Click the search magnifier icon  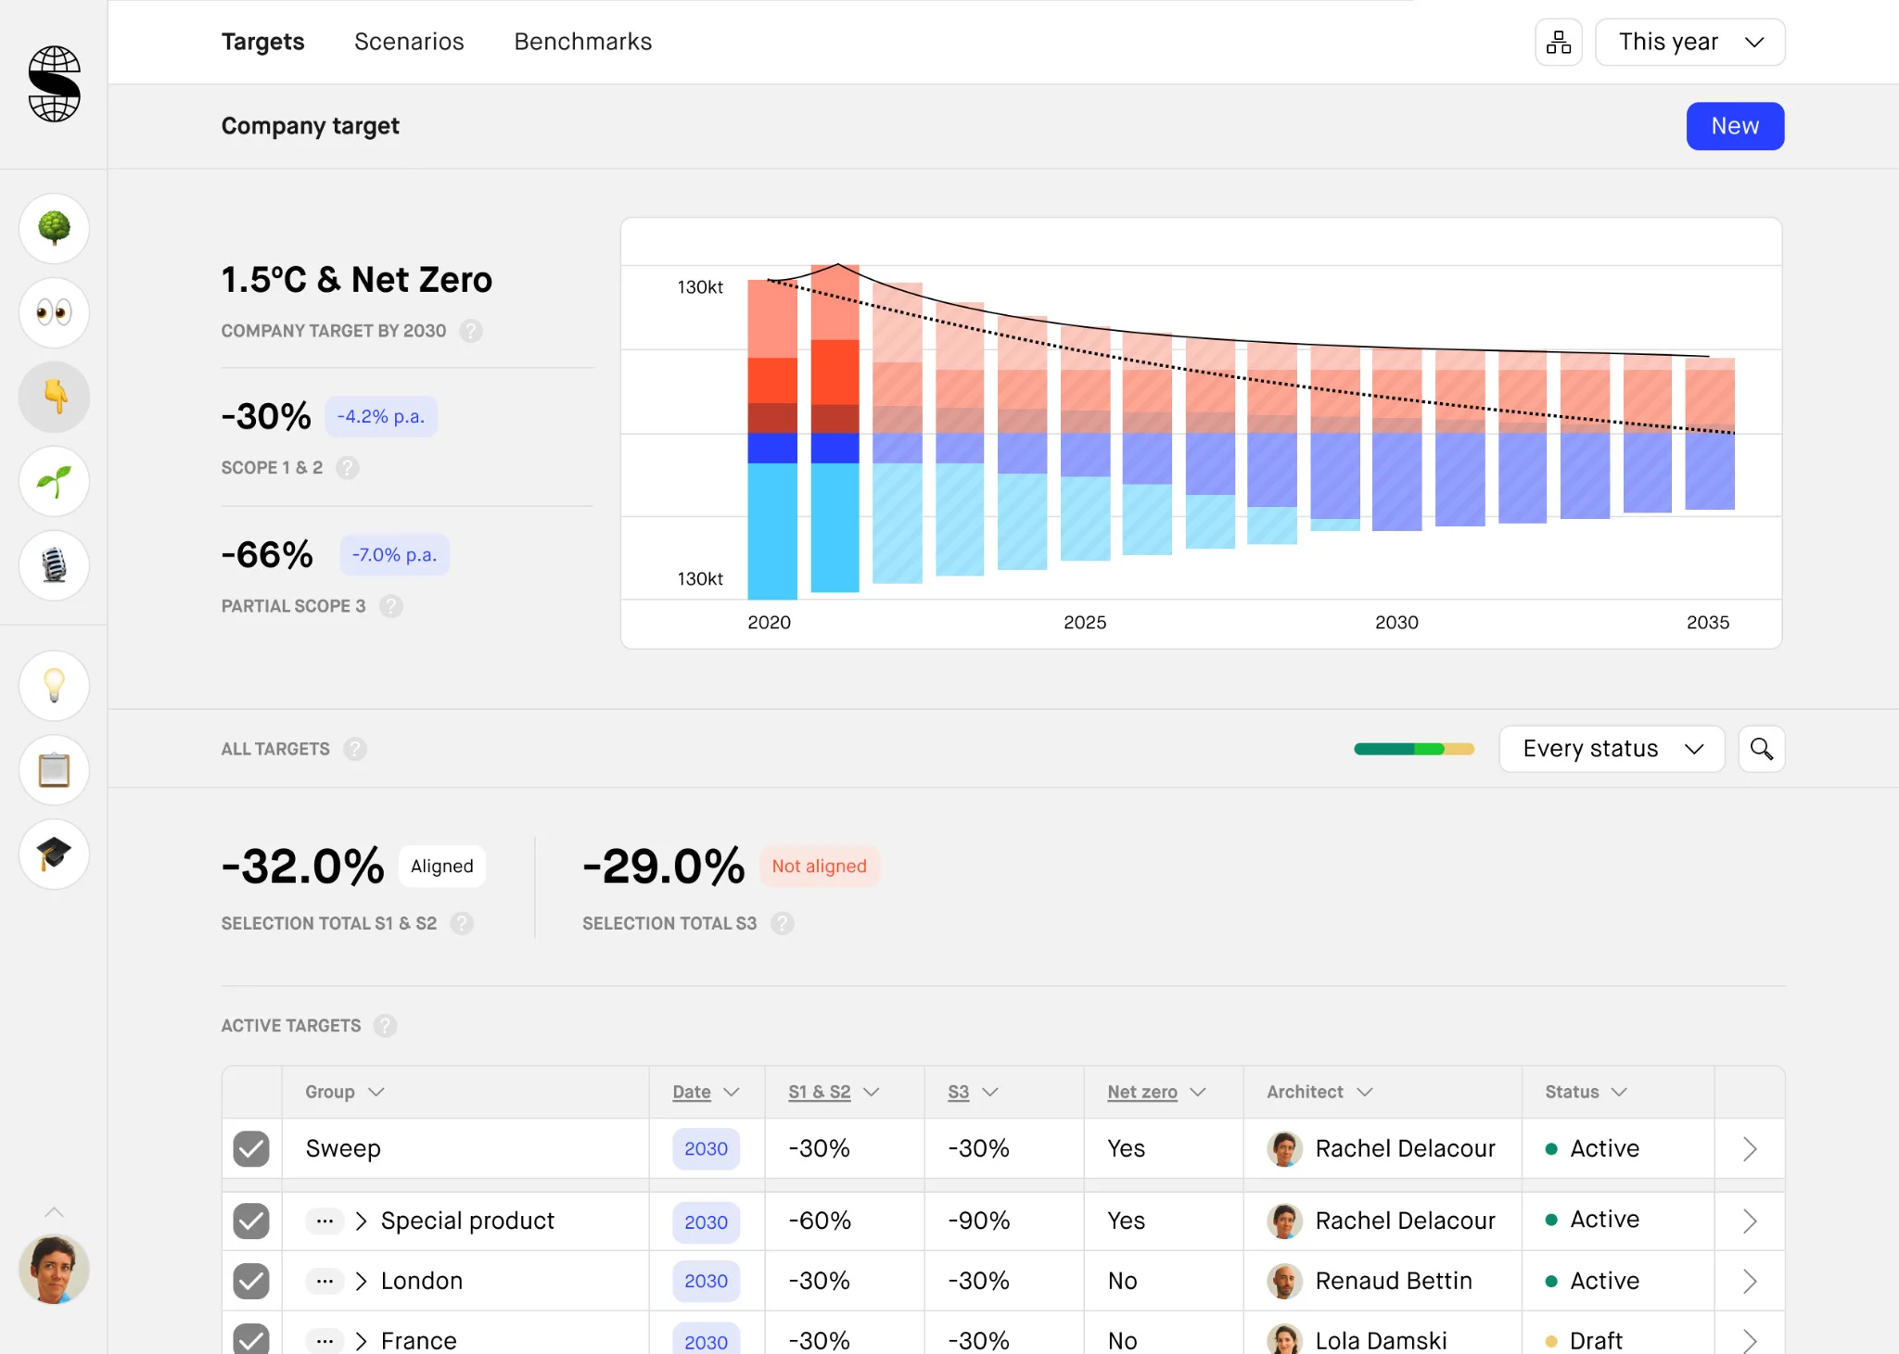click(x=1761, y=749)
